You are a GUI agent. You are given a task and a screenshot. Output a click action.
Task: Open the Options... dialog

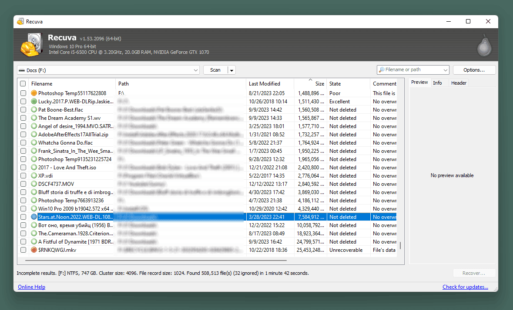(474, 70)
